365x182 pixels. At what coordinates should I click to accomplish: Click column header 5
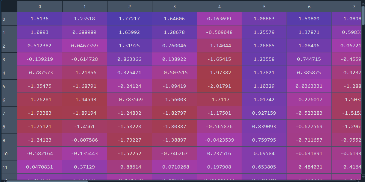click(264, 6)
